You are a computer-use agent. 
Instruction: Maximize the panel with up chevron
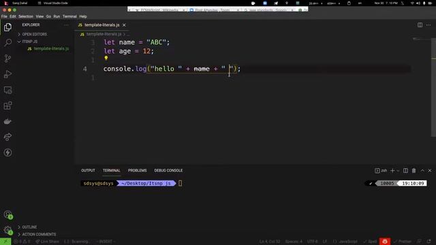[422, 171]
